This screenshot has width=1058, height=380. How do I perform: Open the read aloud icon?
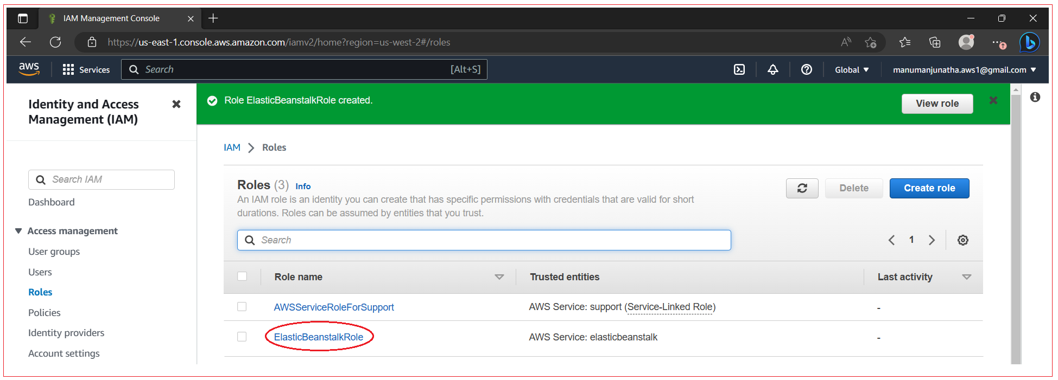tap(846, 42)
